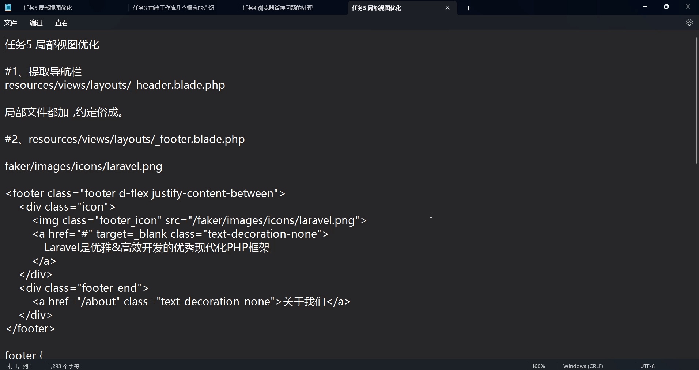Image resolution: width=699 pixels, height=370 pixels.
Task: Click the Notepad notebook logo icon
Action: [x=8, y=7]
